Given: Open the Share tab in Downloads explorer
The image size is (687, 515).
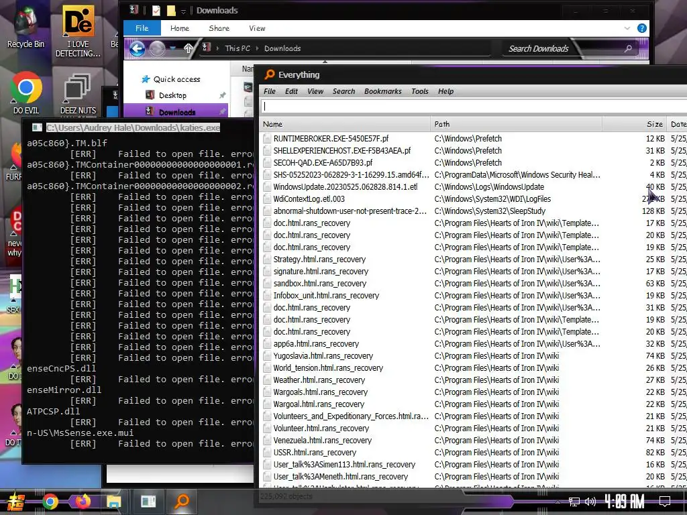Looking at the screenshot, I should click(219, 28).
